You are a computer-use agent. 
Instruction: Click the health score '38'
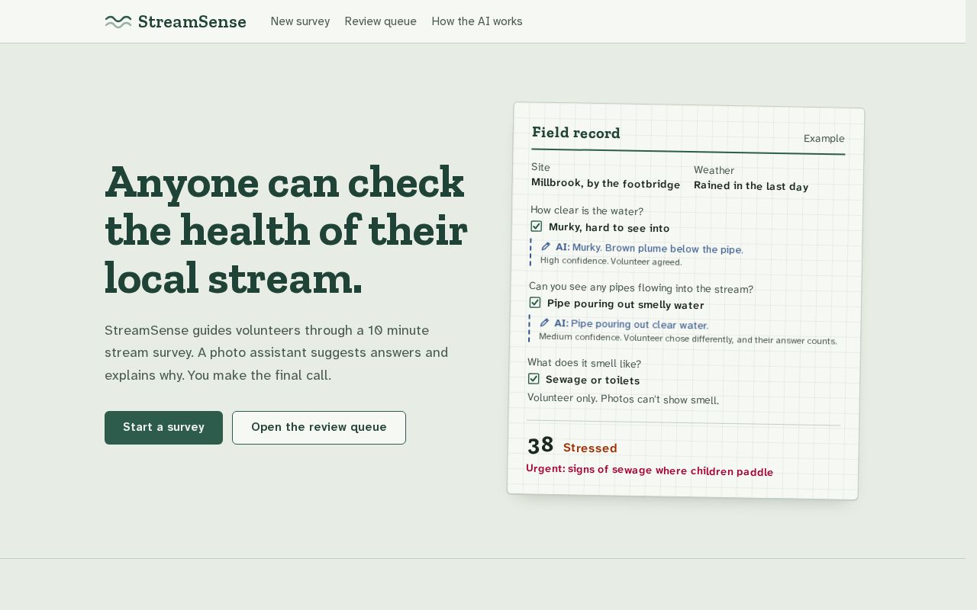[x=540, y=445]
